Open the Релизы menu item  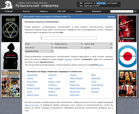click(26, 11)
